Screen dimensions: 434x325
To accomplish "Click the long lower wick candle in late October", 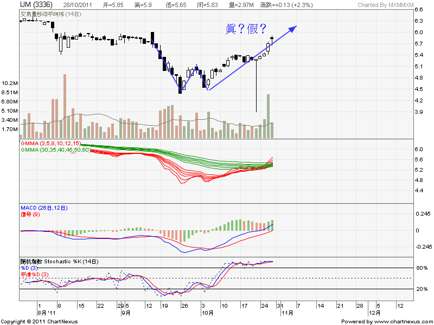I will tap(256, 81).
